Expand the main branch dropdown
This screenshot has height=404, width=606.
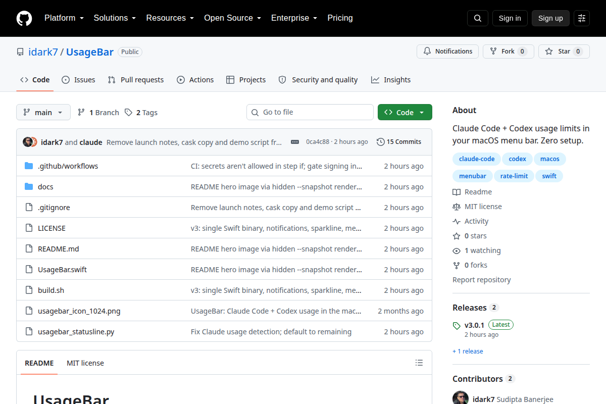(43, 112)
